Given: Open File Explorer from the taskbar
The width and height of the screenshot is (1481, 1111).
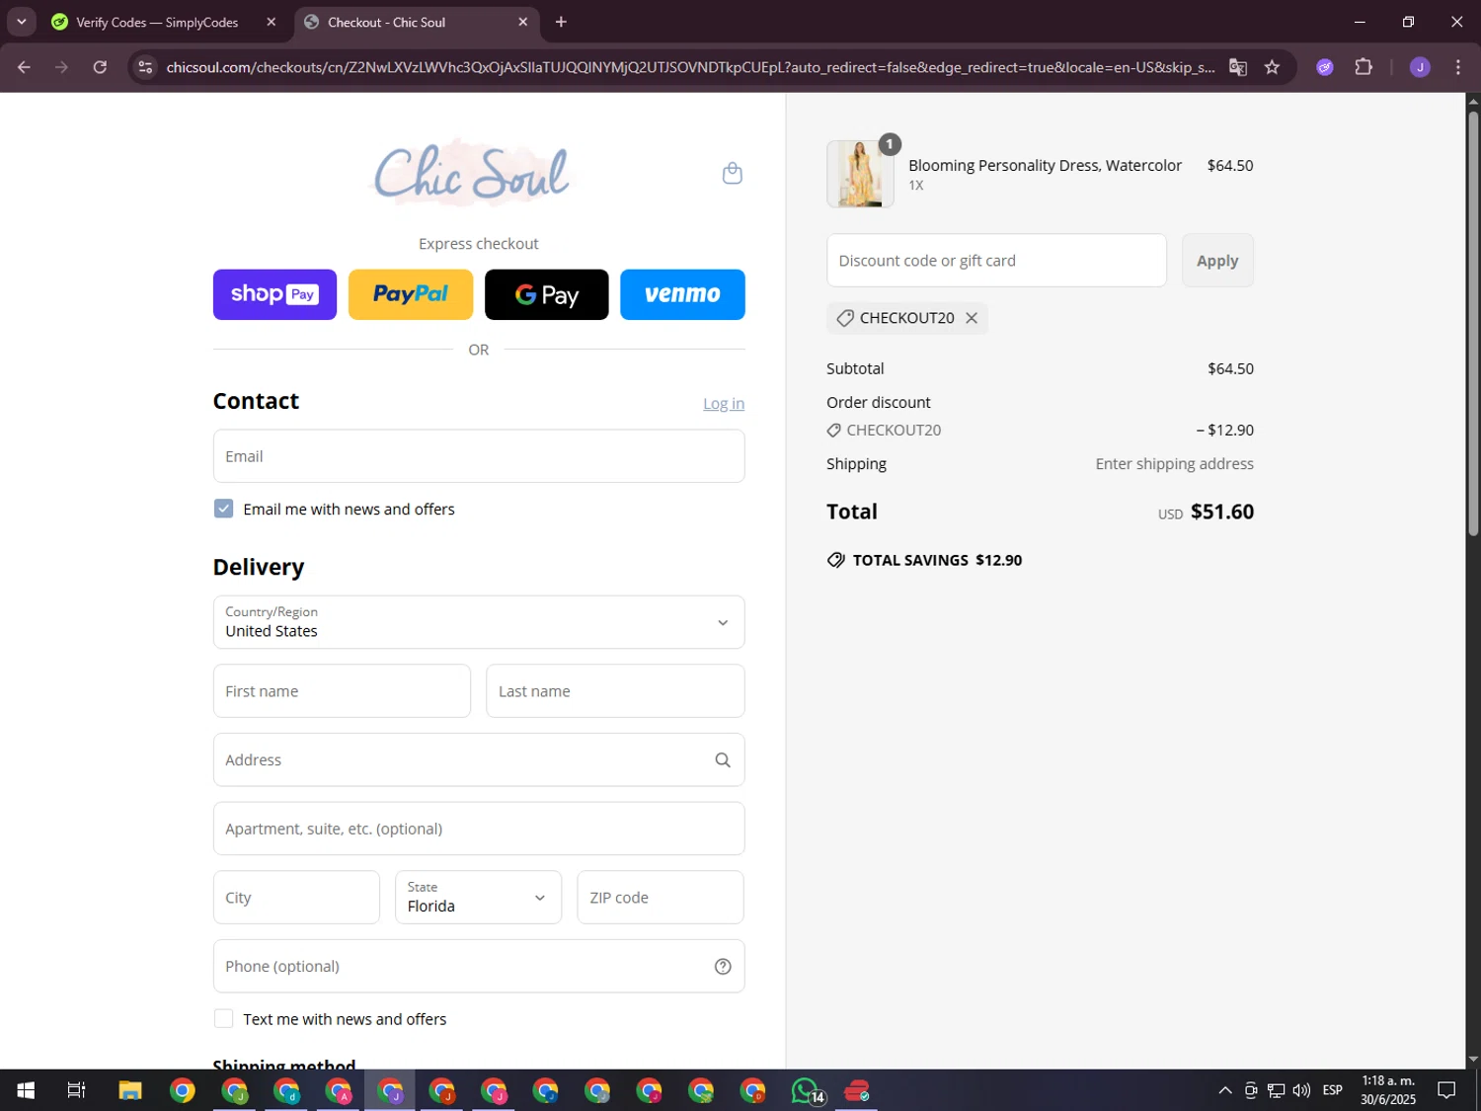Looking at the screenshot, I should [x=130, y=1090].
